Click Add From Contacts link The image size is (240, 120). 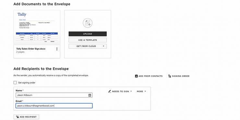pos(149,76)
